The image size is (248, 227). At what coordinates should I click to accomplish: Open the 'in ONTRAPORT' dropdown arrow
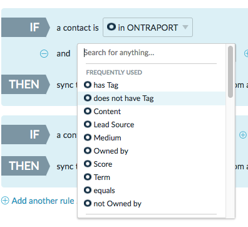pyautogui.click(x=185, y=27)
